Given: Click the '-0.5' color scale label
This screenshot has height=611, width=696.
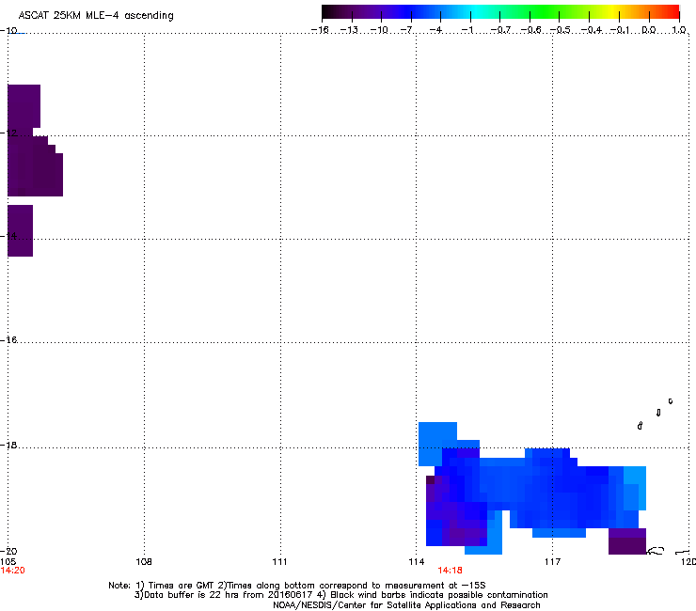Looking at the screenshot, I should coord(561,30).
